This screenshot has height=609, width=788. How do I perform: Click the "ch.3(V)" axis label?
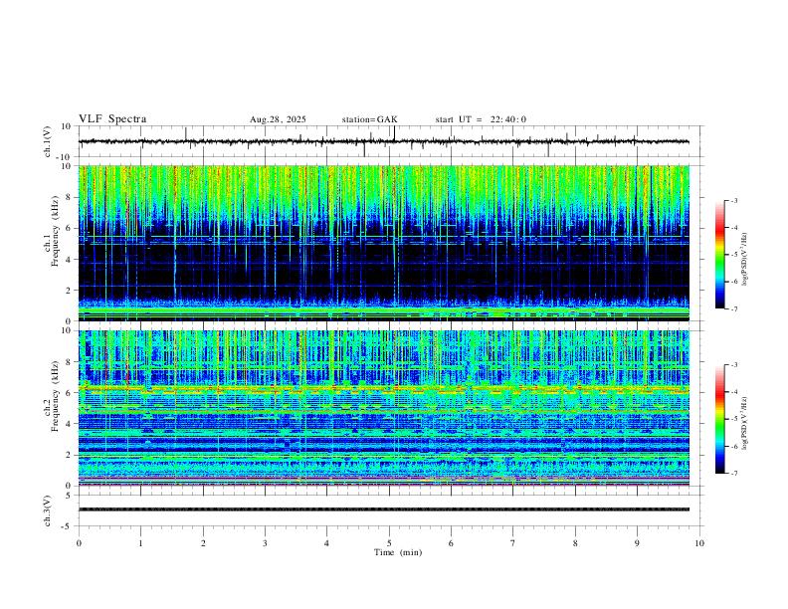tap(48, 511)
